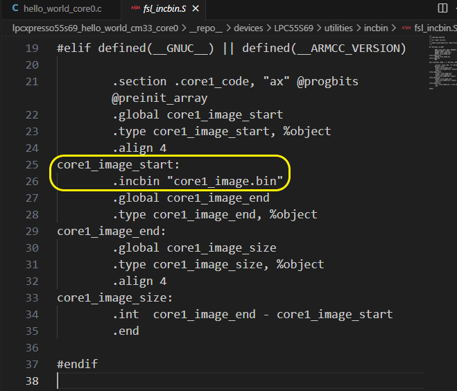The height and width of the screenshot is (391, 457).
Task: Click line number 25 in the gutter
Action: (x=32, y=164)
